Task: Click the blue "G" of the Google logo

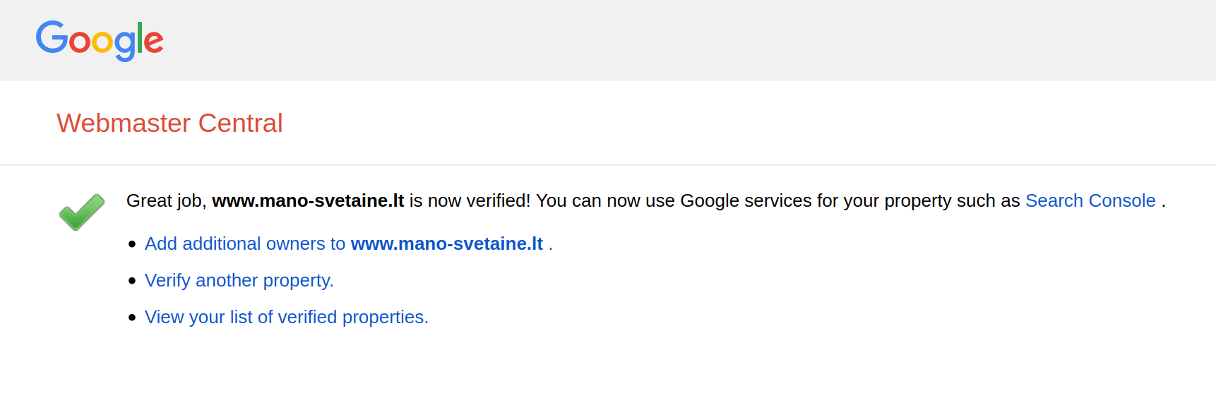Action: [51, 37]
